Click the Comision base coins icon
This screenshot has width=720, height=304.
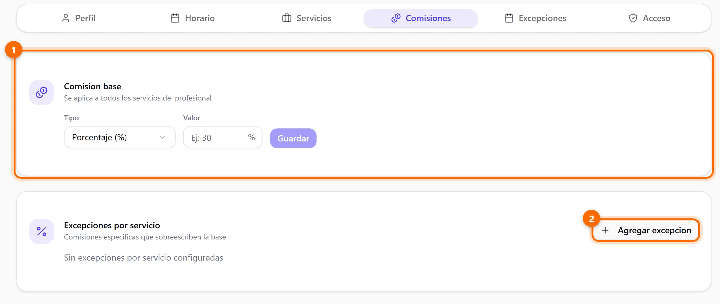point(42,92)
